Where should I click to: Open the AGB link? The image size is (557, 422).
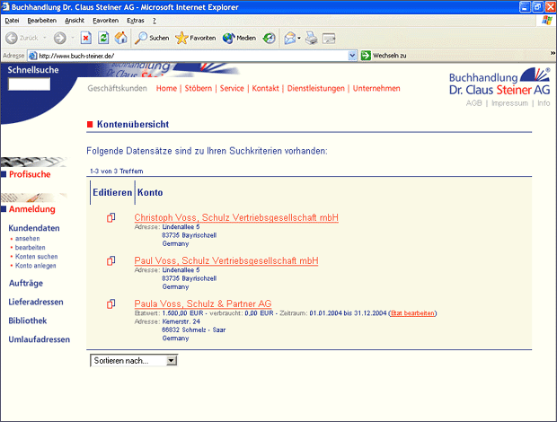473,103
